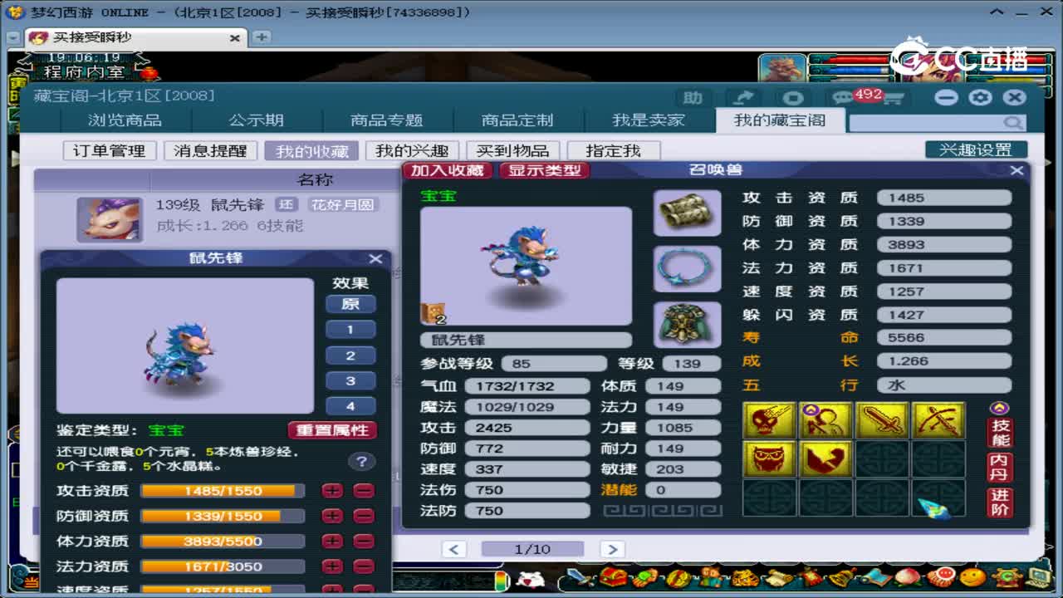Screen dimensions: 1063x598
Task: Open 藏宝阁 settings gear icon
Action: (x=981, y=97)
